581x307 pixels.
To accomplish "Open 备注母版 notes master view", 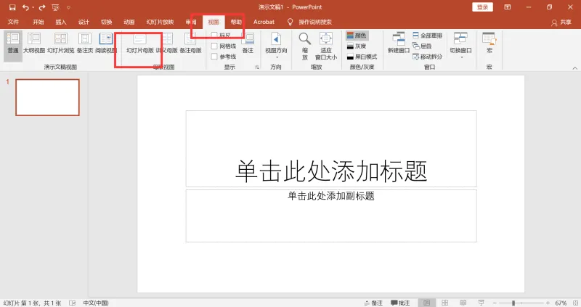I will click(x=190, y=44).
